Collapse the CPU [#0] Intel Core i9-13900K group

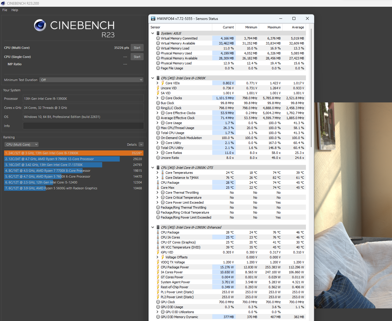tap(153, 78)
